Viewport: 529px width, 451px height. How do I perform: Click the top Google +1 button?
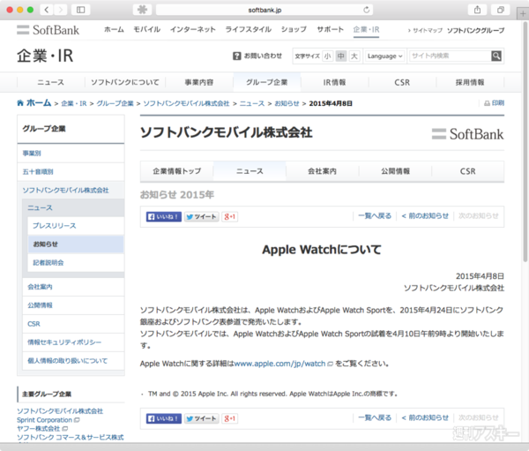(x=230, y=216)
